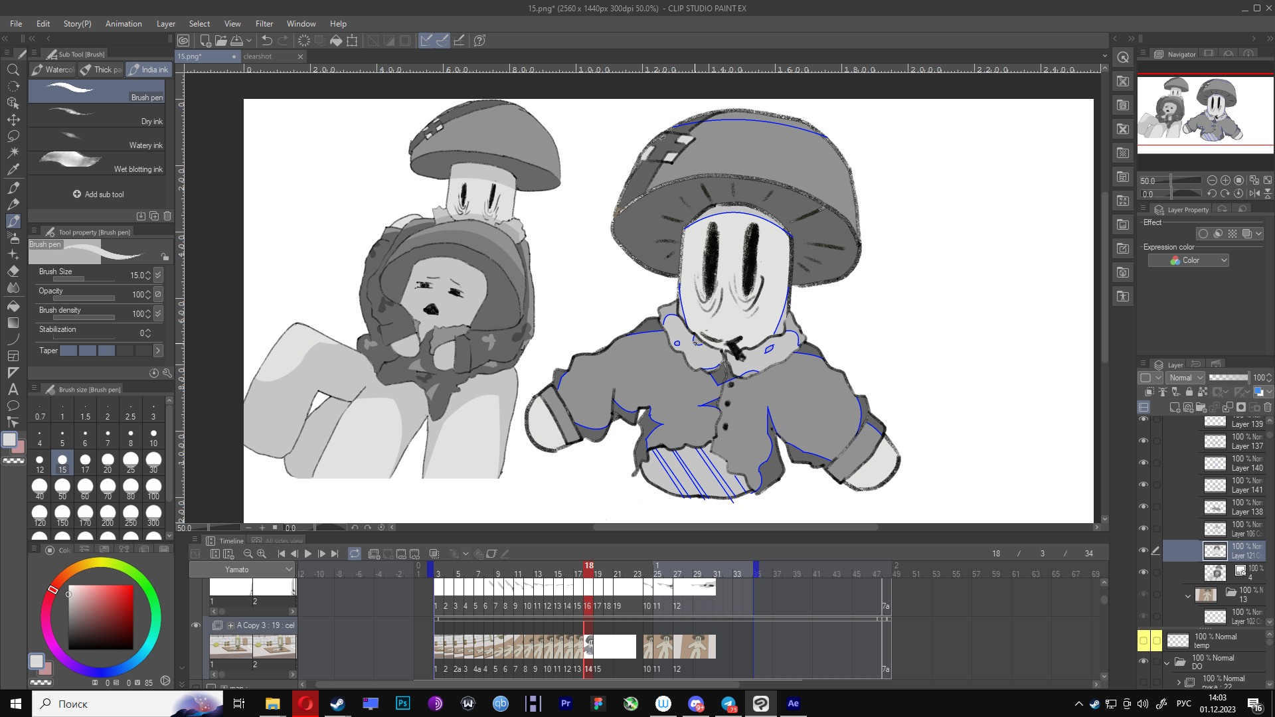Screen dimensions: 1275x717
Task: Toggle timeline loop playback button
Action: pos(355,554)
